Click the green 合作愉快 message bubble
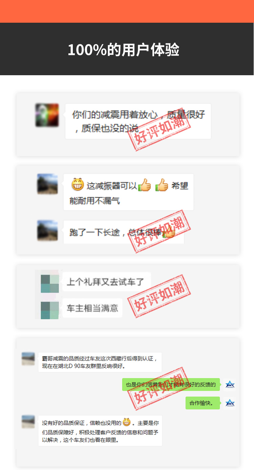Image resolution: width=254 pixels, height=470 pixels. pyautogui.click(x=203, y=403)
